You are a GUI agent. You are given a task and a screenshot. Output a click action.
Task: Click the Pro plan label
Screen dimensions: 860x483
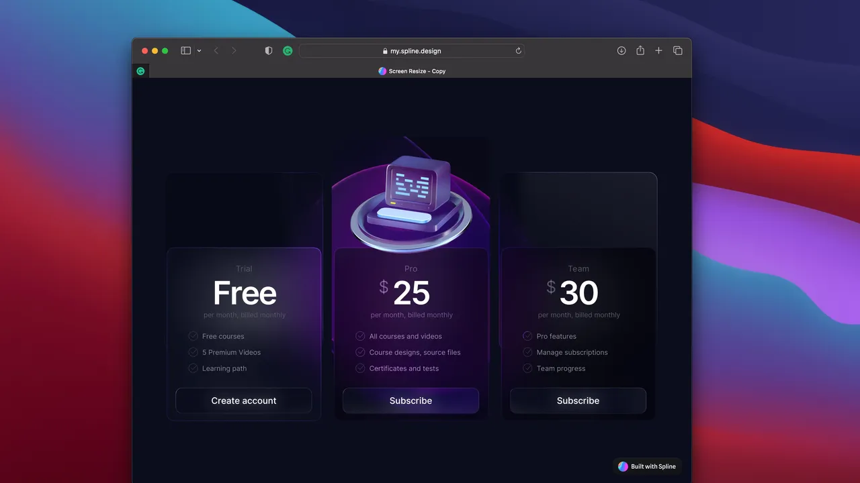(x=411, y=269)
